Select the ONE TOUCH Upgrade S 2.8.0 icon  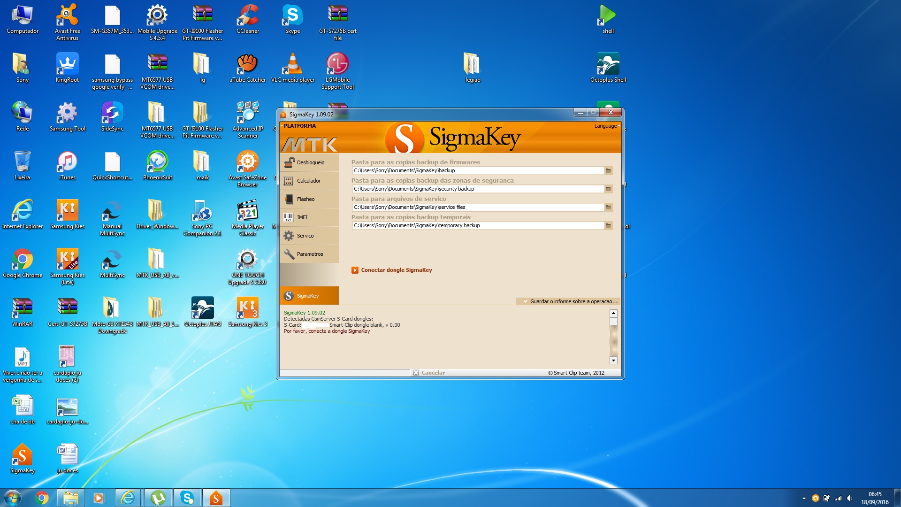(x=247, y=267)
